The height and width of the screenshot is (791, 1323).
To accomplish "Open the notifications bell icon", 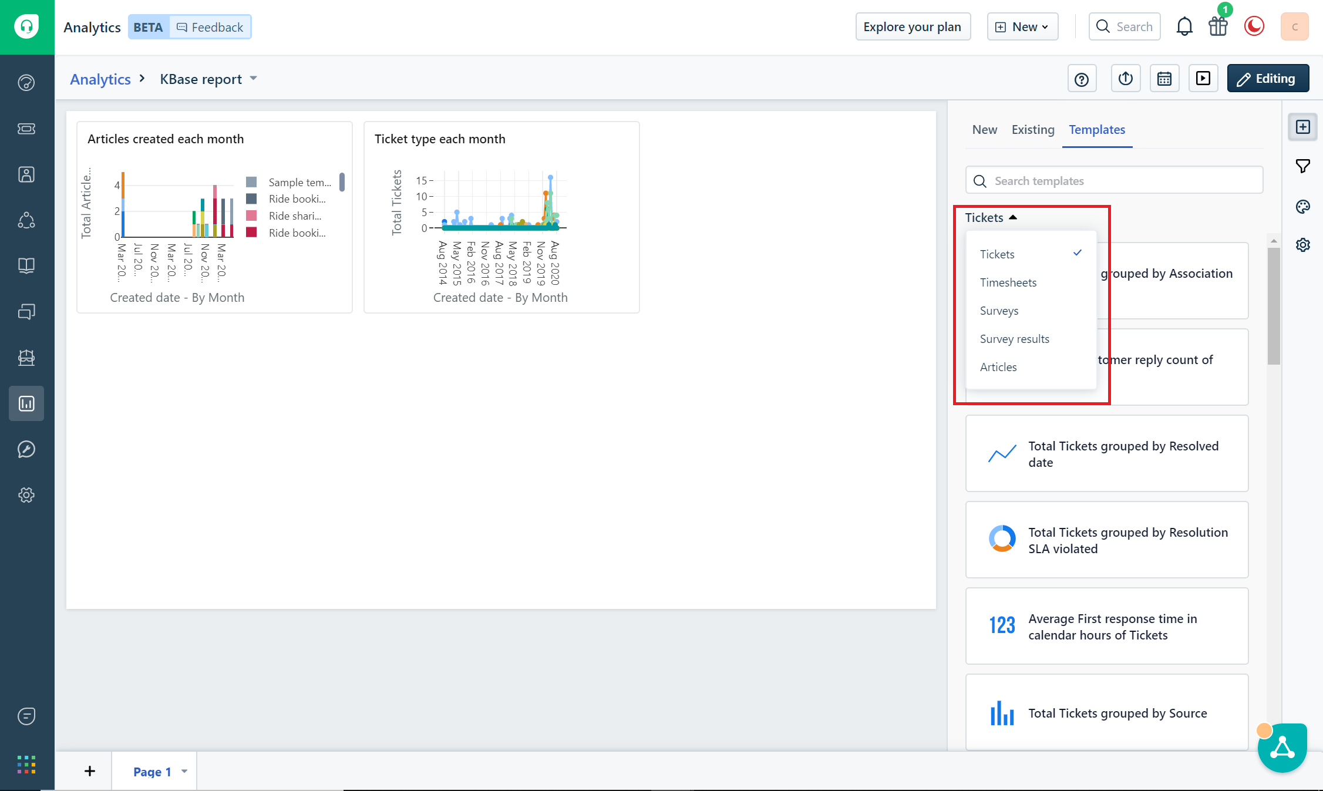I will click(x=1184, y=27).
